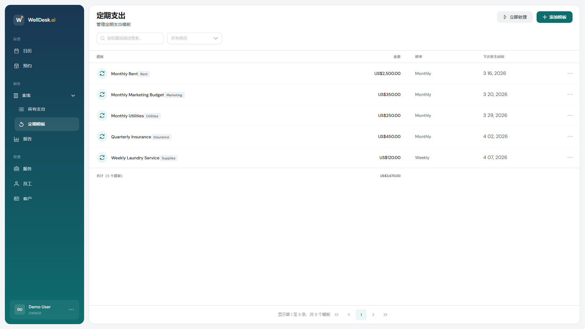Open the 员工 staff page
Image resolution: width=585 pixels, height=329 pixels.
tap(27, 184)
